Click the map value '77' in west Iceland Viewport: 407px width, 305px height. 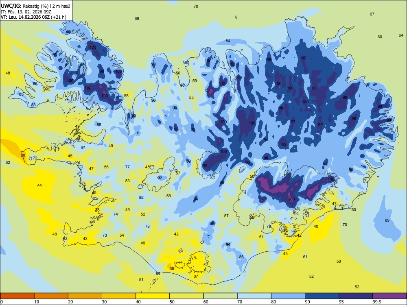tap(127, 167)
